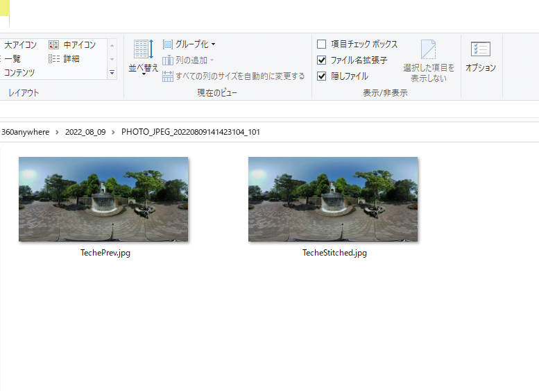Open the グループ化 grouping dropdown
539x391 pixels.
189,44
